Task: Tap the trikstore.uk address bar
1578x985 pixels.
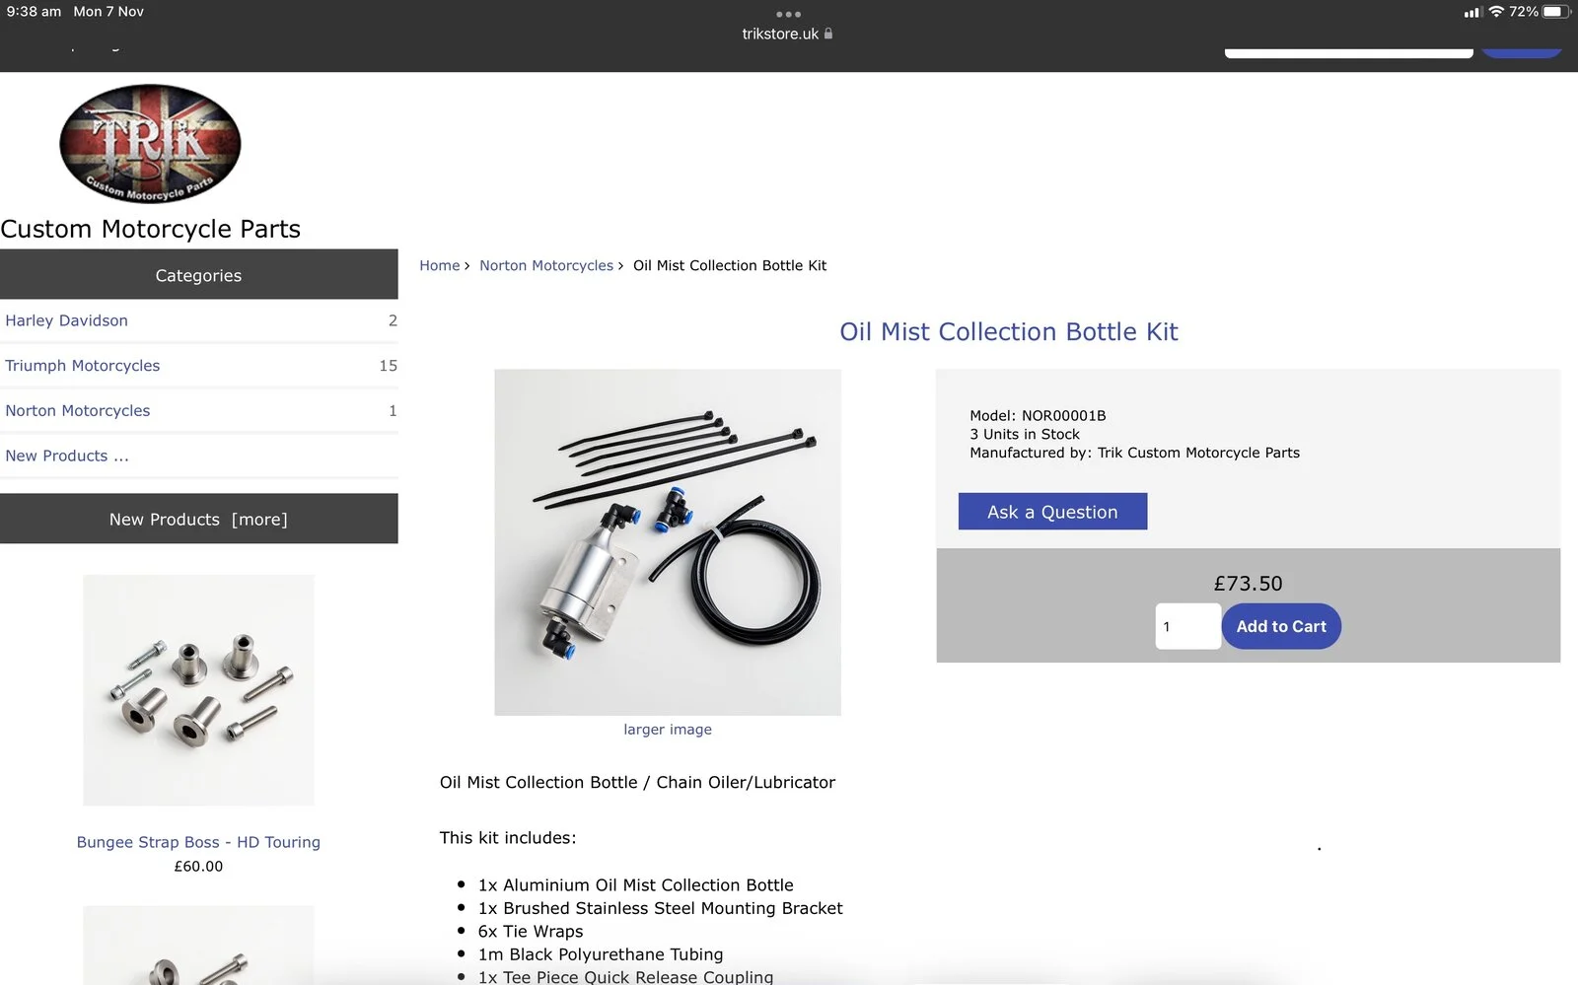Action: (x=780, y=34)
